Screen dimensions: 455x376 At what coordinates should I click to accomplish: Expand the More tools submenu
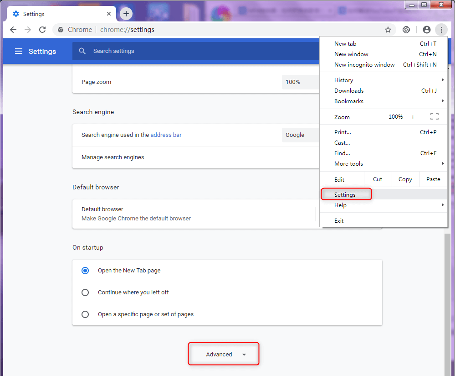tap(383, 163)
